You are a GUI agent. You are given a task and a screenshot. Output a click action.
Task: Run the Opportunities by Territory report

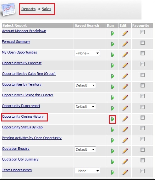[x=113, y=87]
